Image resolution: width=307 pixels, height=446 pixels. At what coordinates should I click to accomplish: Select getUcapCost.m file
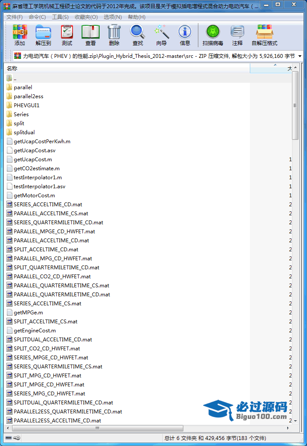[x=33, y=159]
